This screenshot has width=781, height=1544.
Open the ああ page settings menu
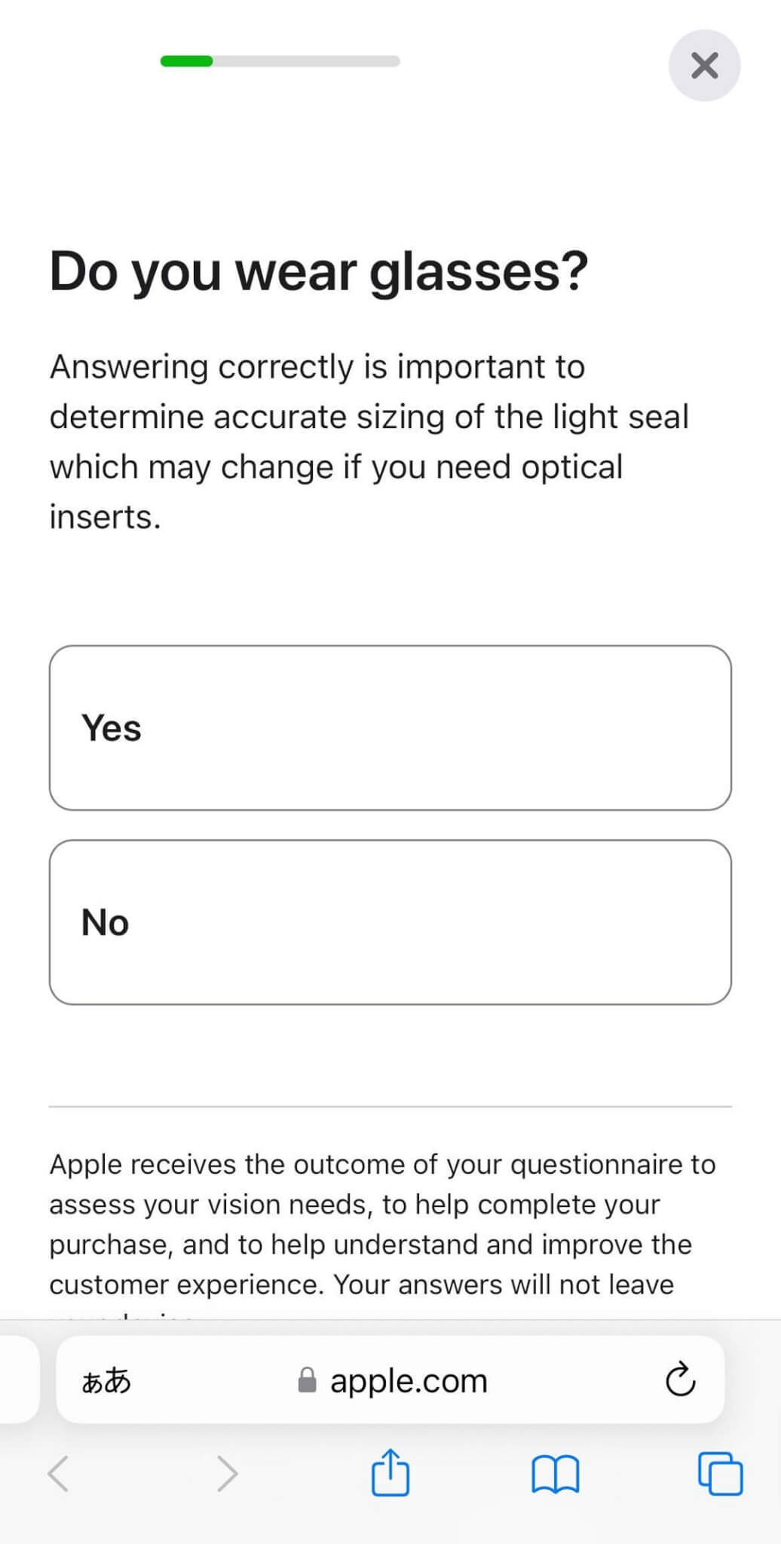point(106,1381)
